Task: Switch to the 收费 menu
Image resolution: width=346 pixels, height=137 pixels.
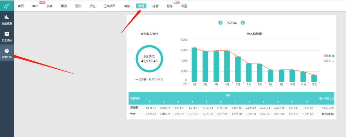Action: (x=49, y=6)
